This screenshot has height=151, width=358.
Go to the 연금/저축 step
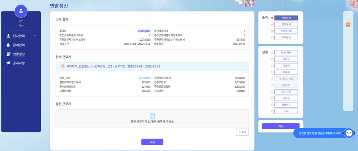[286, 52]
